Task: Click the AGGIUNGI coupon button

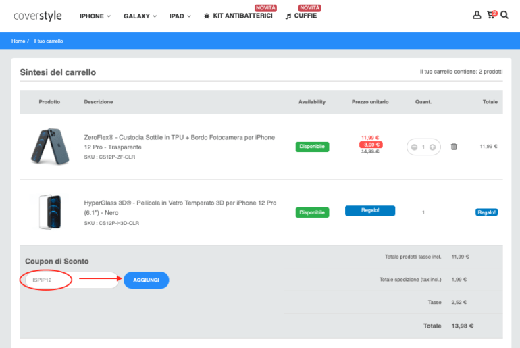Action: (x=147, y=280)
